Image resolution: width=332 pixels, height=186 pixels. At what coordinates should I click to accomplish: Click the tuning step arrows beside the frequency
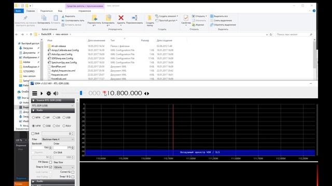(x=146, y=93)
